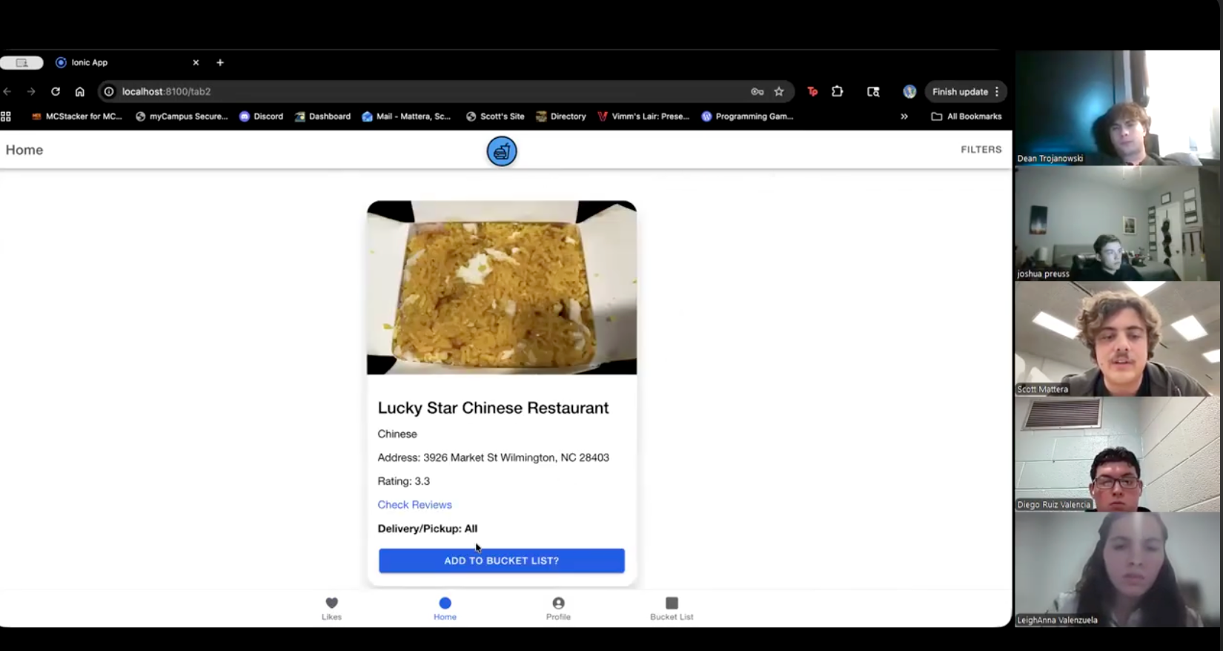Open the Discord bookmark
The image size is (1223, 651).
click(x=261, y=116)
